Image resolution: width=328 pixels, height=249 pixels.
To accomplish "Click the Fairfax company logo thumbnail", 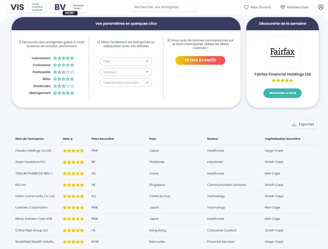I will pyautogui.click(x=283, y=52).
